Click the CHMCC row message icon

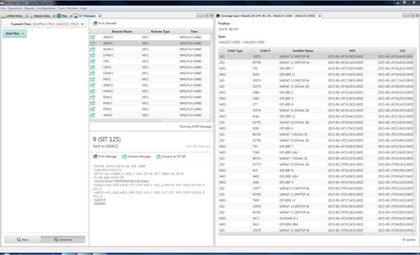coord(93,55)
